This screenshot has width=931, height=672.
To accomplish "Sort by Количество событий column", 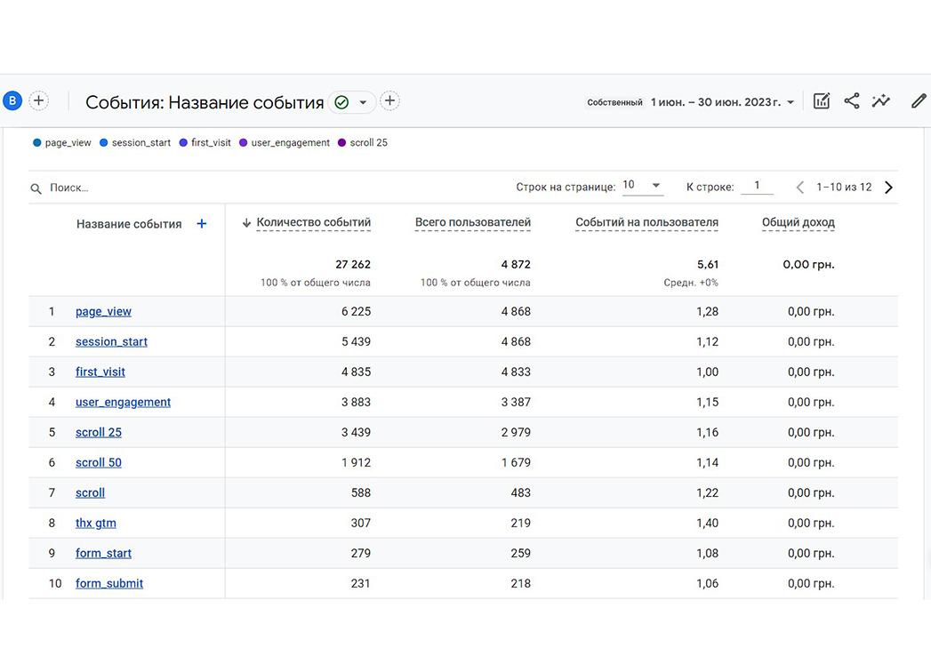I will [x=314, y=222].
